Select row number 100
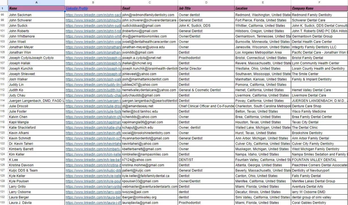The height and width of the screenshot is (205, 348). click(3, 25)
